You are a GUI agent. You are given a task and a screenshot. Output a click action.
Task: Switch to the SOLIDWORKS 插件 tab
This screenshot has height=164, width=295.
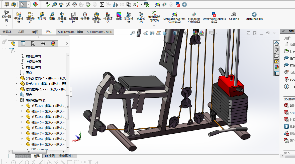click(x=70, y=32)
